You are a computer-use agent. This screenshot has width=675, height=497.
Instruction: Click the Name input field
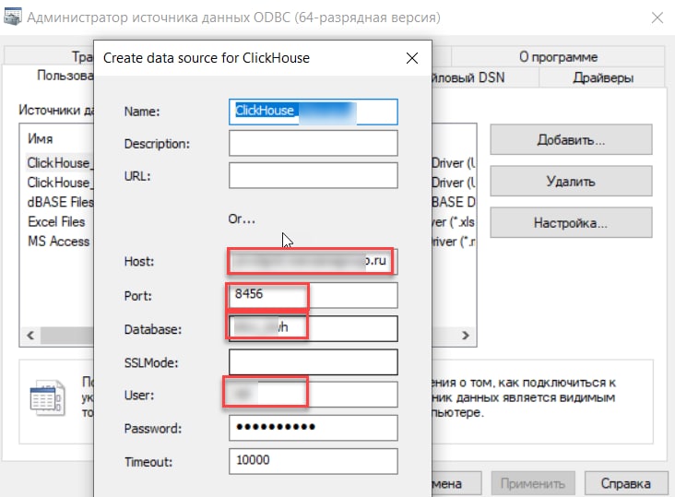point(313,112)
